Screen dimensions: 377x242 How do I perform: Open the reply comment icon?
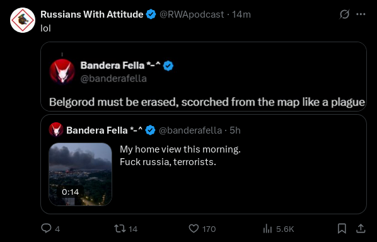[46, 228]
